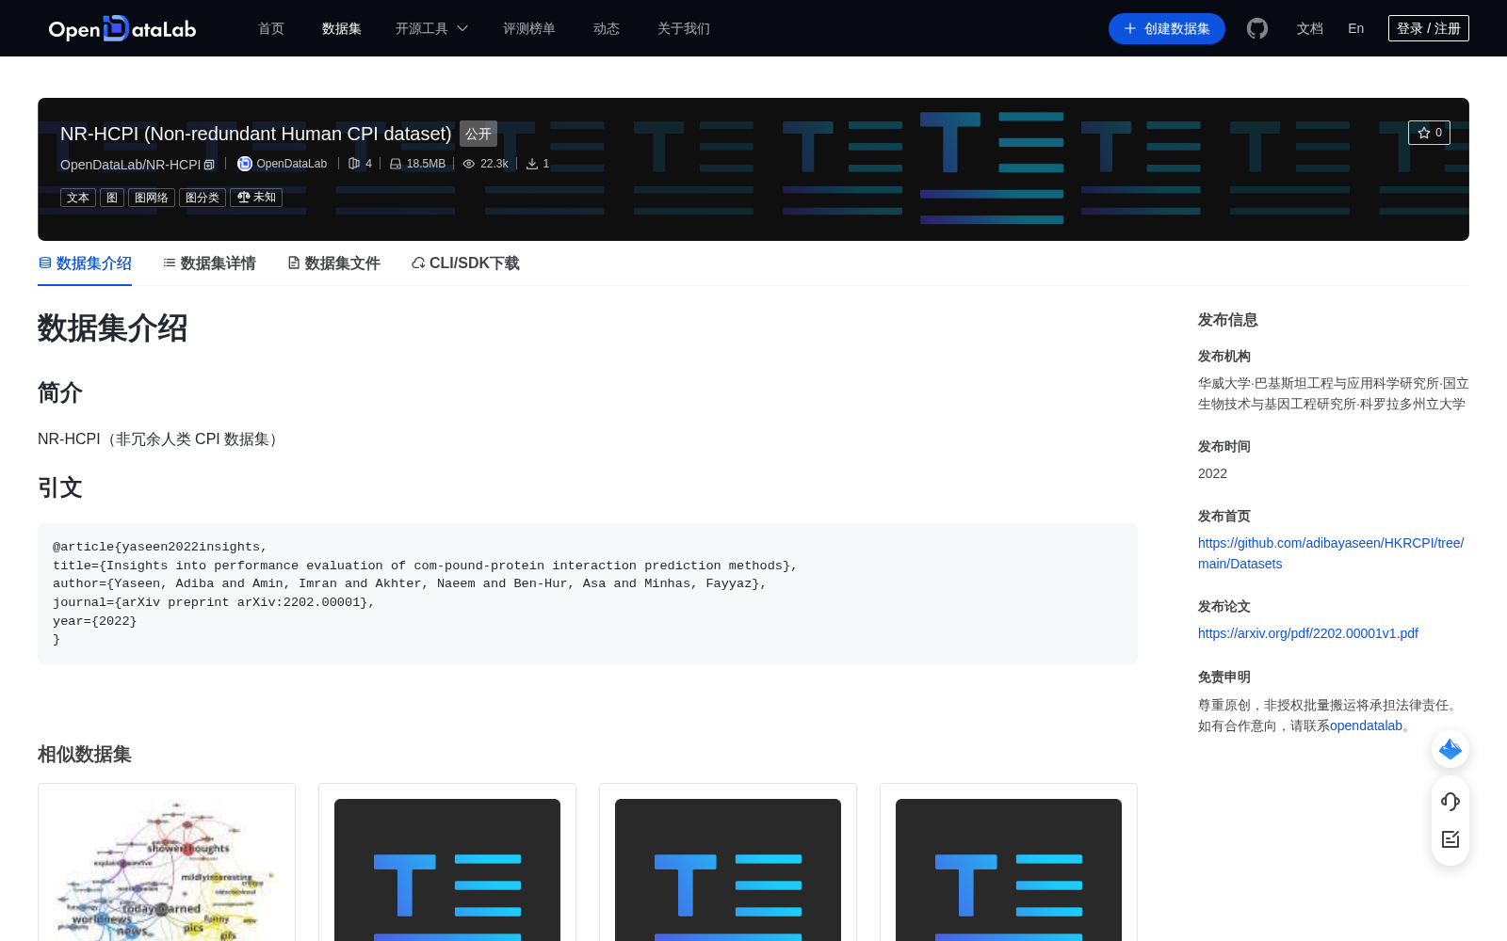Click the citation author line 'Yaseen, Adiba'
This screenshot has height=941, width=1507.
pos(410,583)
